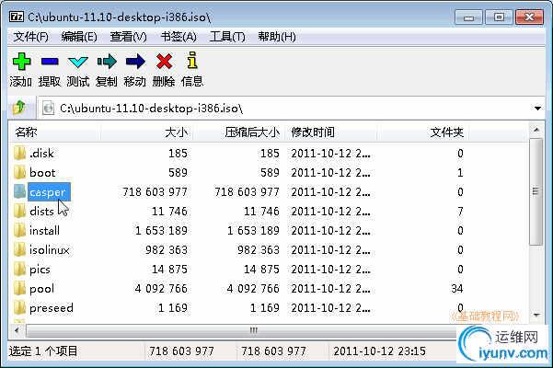This screenshot has height=368, width=553.
Task: Click the Move (移动) blue arrow icon
Action: coord(135,62)
